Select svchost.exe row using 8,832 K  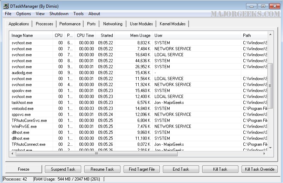[x=138, y=43]
